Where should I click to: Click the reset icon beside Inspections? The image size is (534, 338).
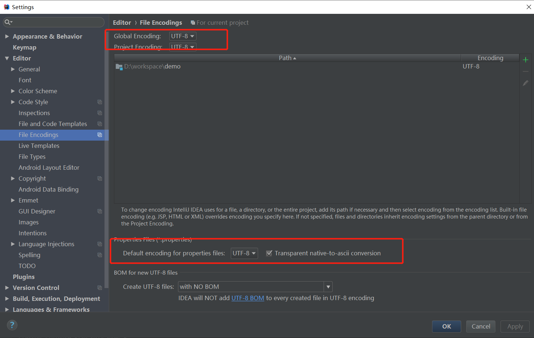(99, 113)
